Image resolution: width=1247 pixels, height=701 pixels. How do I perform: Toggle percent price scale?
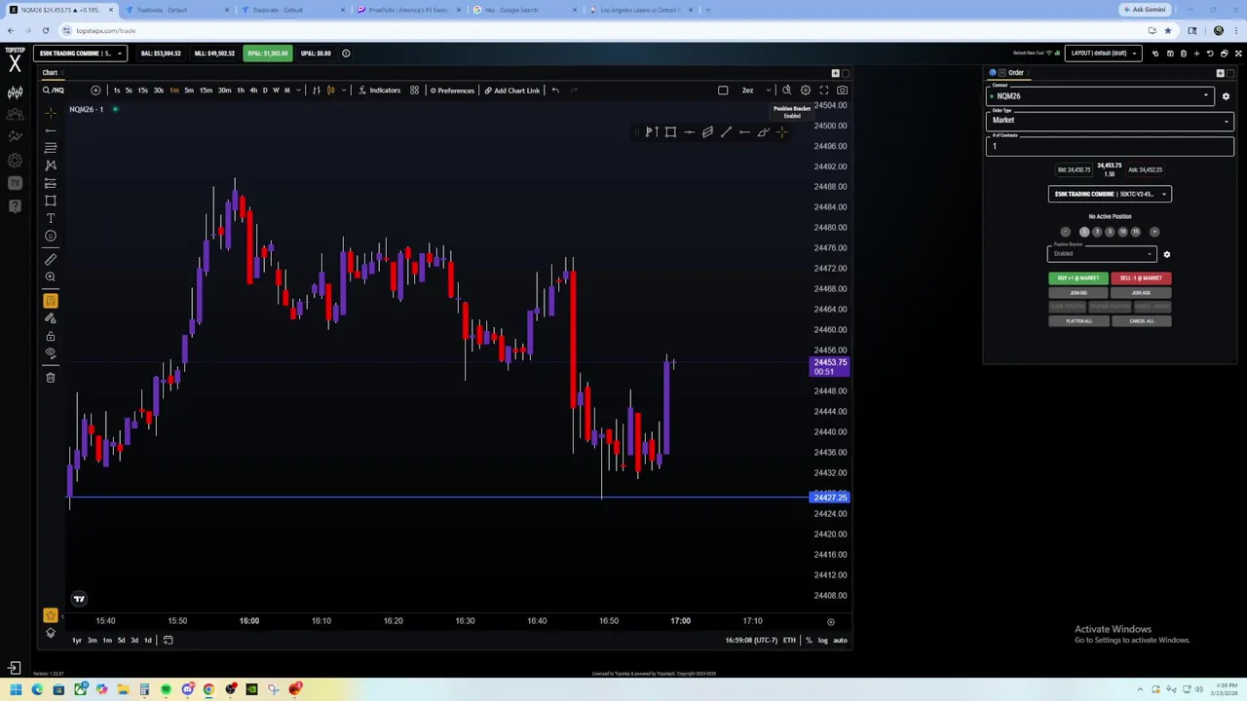(809, 640)
